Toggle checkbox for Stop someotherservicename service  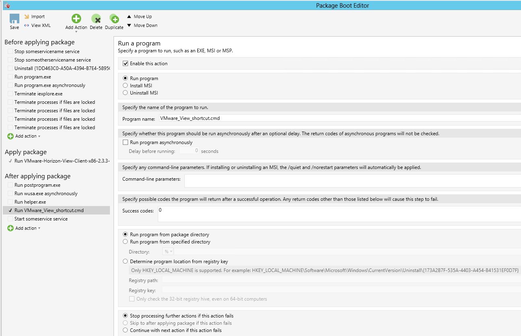click(x=10, y=60)
